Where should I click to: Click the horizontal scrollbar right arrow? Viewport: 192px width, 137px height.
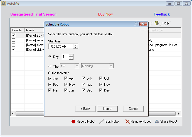click(179, 114)
